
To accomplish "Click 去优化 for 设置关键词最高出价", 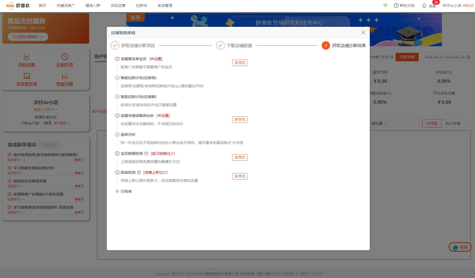I will (240, 120).
